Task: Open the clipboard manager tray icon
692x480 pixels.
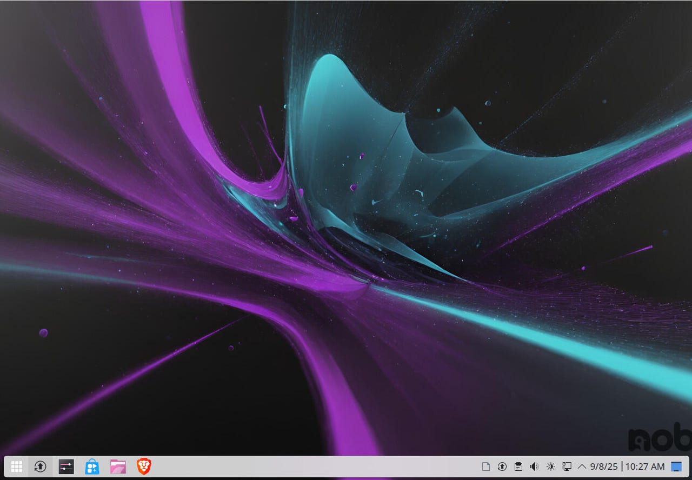Action: pos(518,466)
